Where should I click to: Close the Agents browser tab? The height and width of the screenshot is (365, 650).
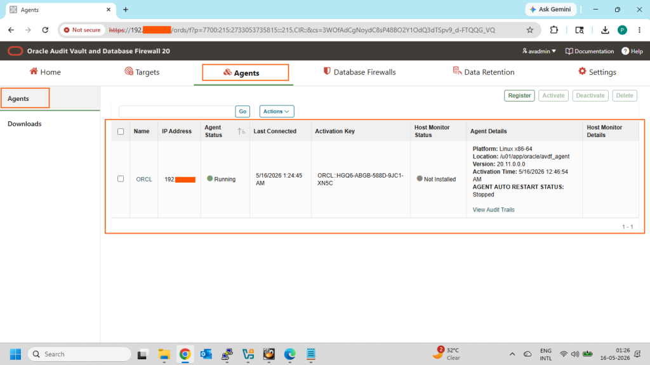pos(109,10)
